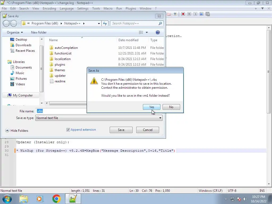Run macro multiple times icon

pyautogui.click(x=201, y=14)
